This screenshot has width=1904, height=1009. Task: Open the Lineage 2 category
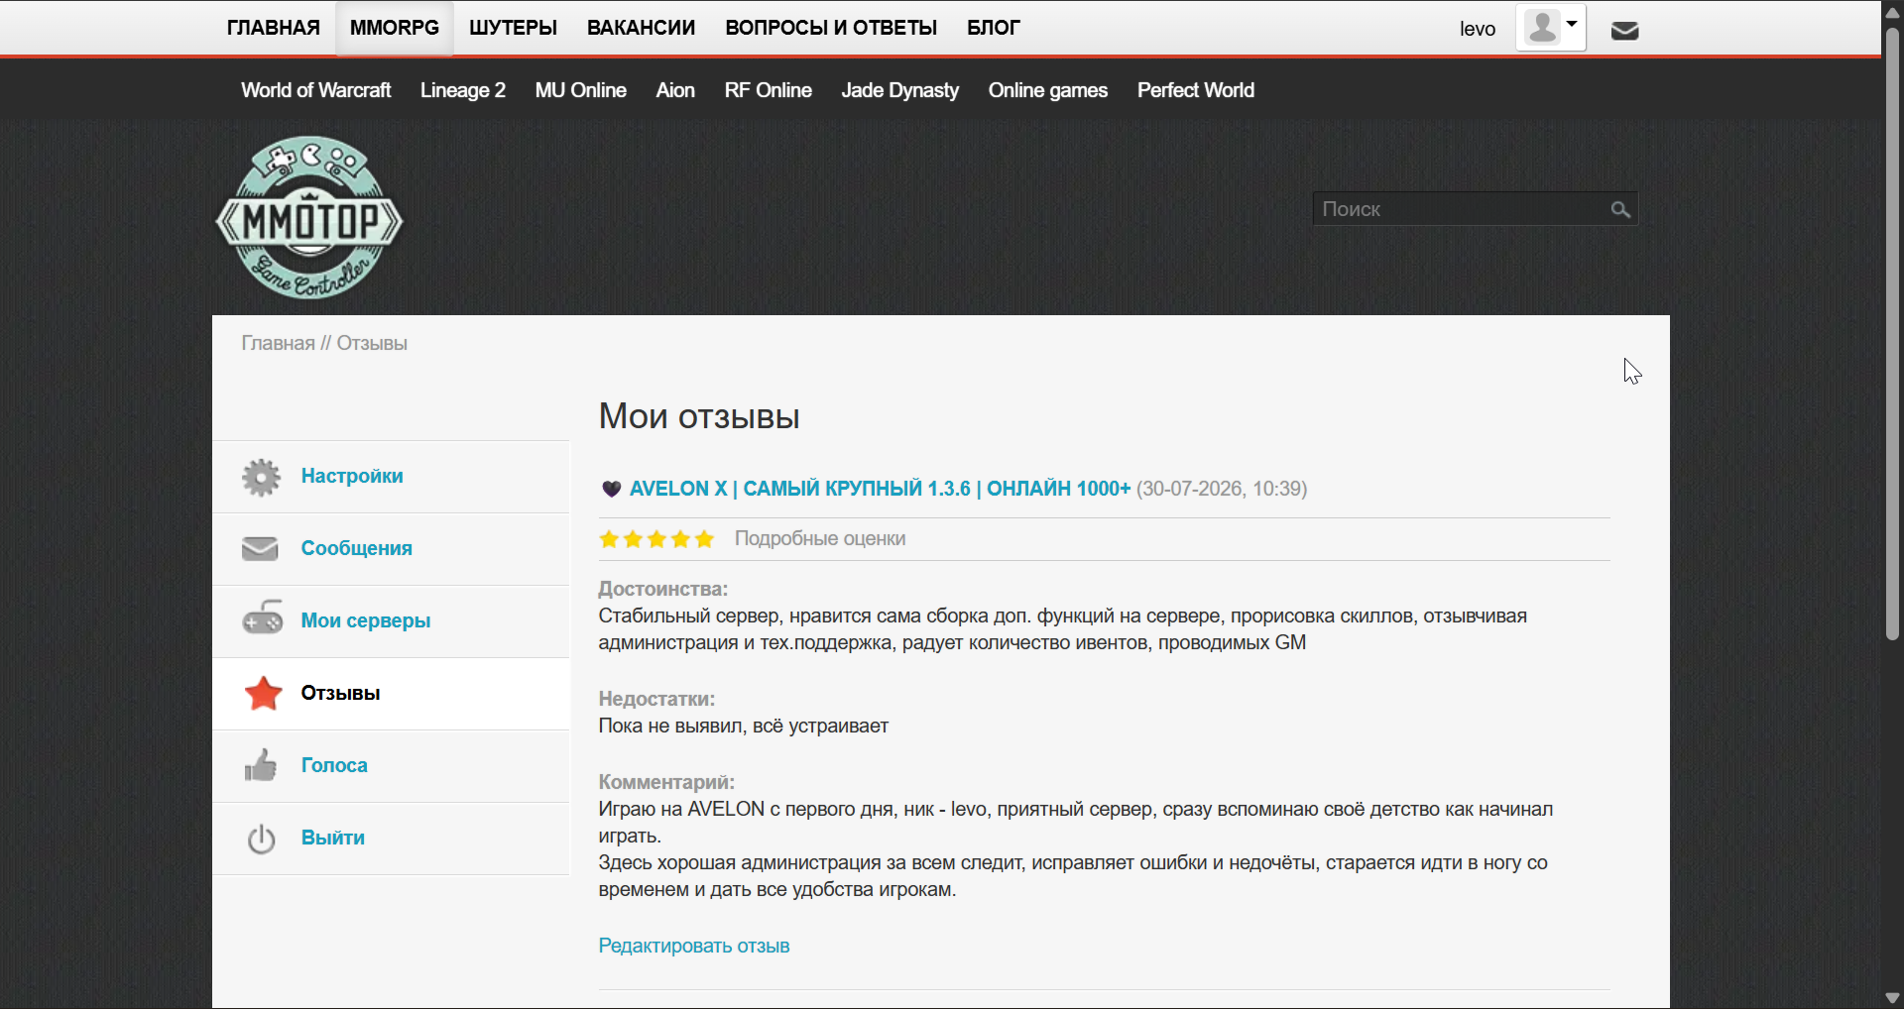[463, 90]
